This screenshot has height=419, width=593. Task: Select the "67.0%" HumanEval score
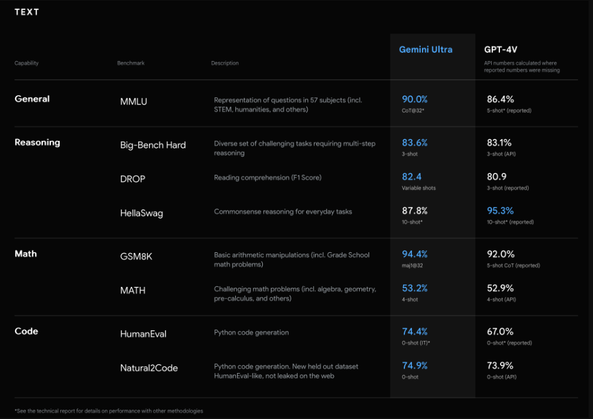(x=500, y=332)
